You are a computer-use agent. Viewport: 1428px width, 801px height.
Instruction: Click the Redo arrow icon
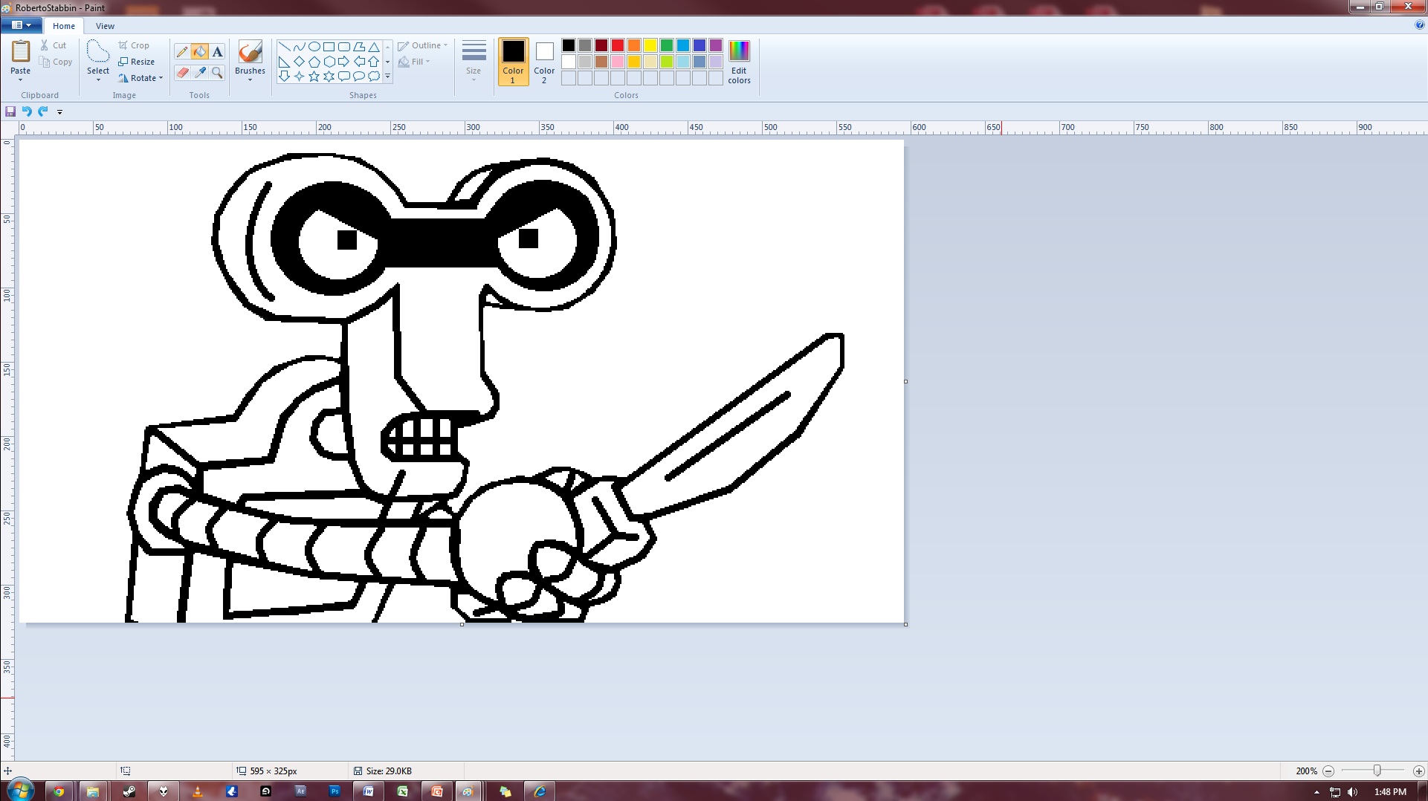click(x=43, y=111)
